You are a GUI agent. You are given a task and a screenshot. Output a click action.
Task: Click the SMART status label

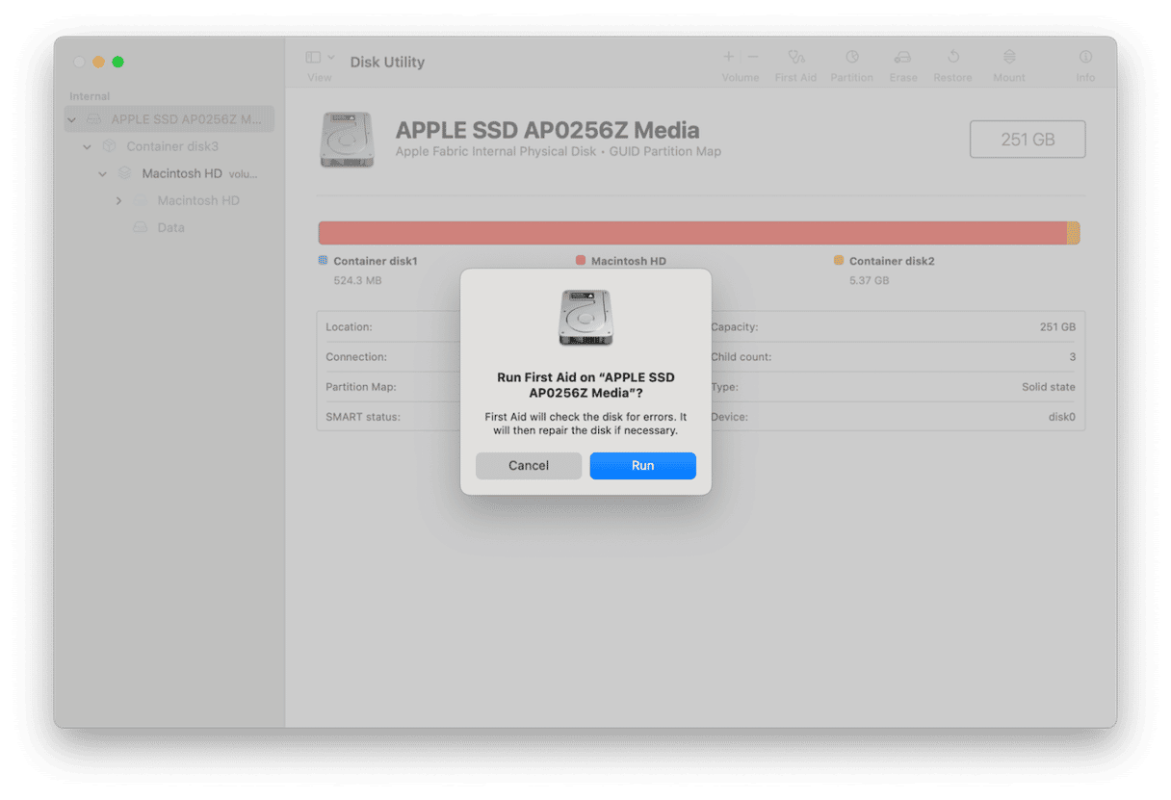click(x=363, y=417)
